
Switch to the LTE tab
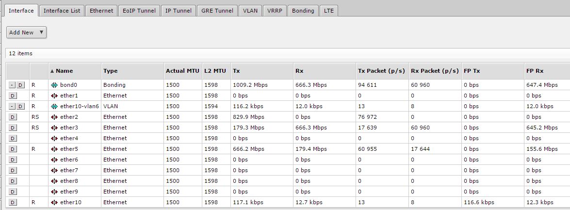pos(329,11)
